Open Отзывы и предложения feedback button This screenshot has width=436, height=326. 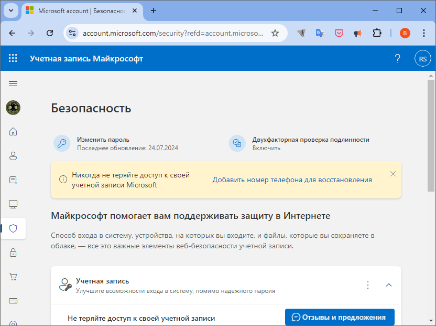point(340,317)
